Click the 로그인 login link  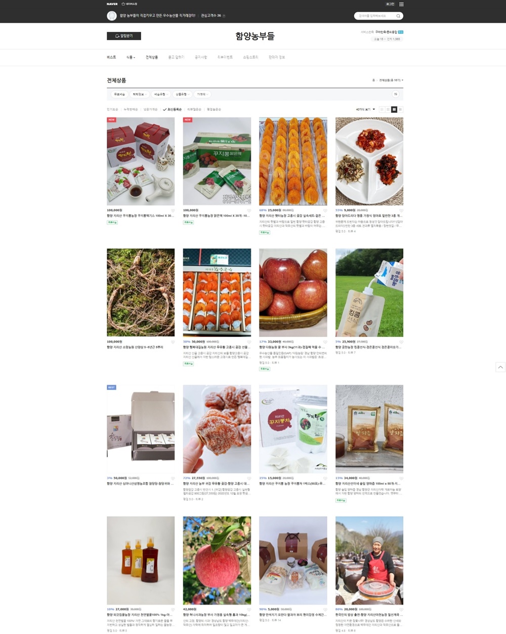tap(390, 4)
